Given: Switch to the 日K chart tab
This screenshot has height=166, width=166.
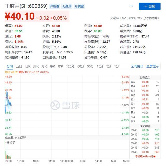Looking at the screenshot, I should point(28,66).
